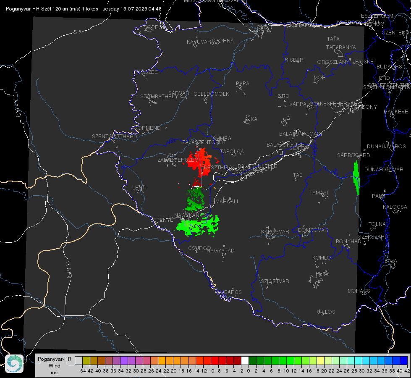Click the CSURGÓ town label

tap(199, 248)
